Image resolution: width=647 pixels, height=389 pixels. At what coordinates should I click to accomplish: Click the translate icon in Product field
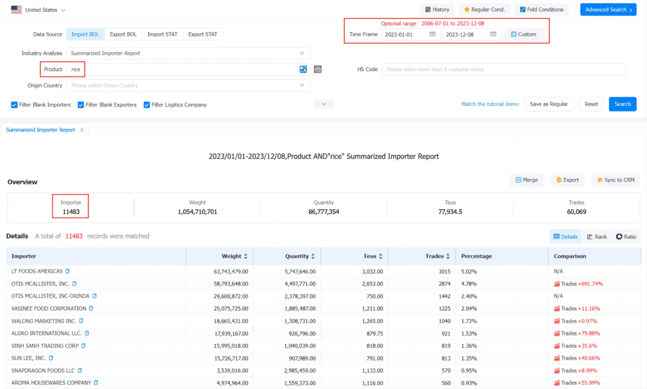coord(303,69)
